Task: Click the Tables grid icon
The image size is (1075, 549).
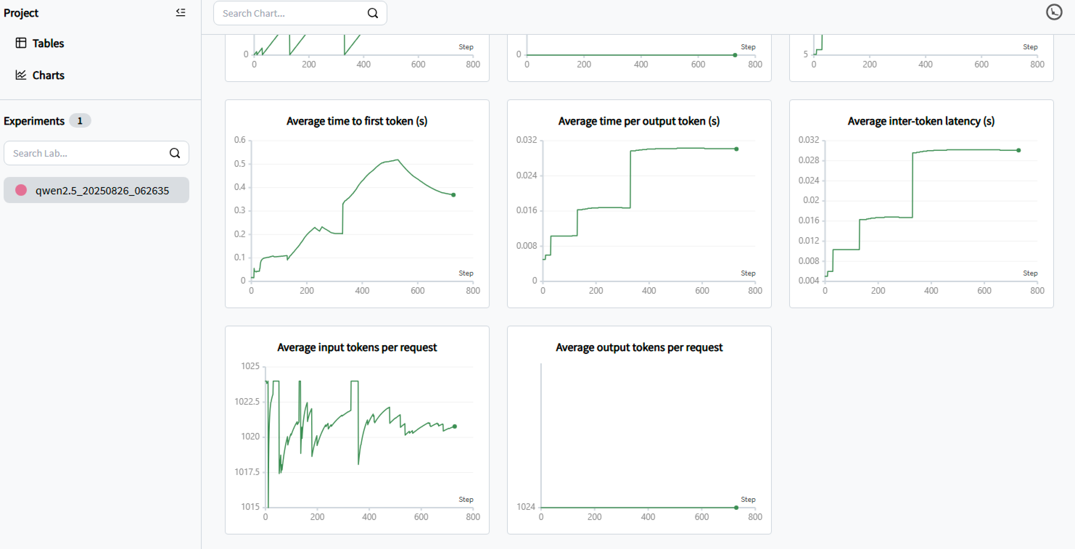Action: coord(21,43)
